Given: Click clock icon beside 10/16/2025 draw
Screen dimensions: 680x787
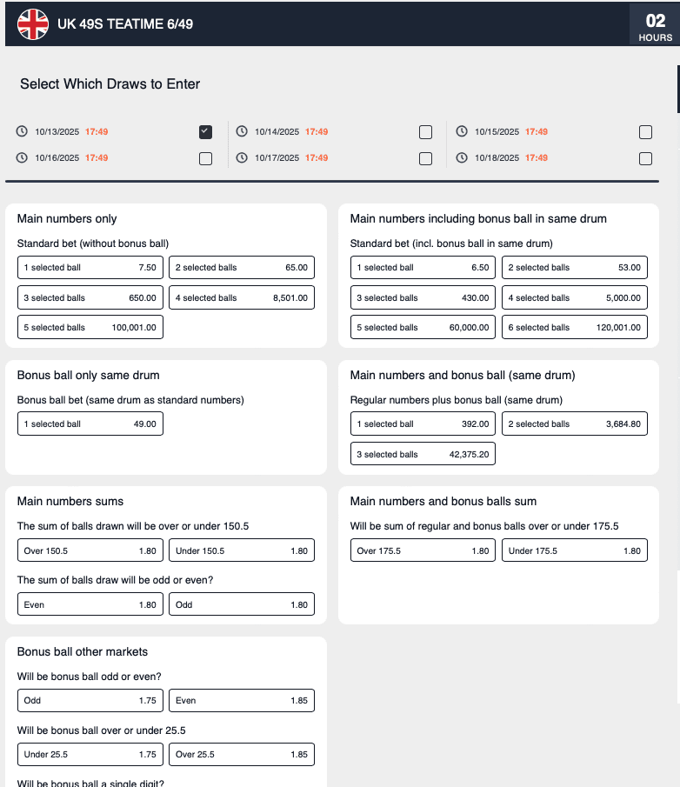Looking at the screenshot, I should tap(23, 158).
